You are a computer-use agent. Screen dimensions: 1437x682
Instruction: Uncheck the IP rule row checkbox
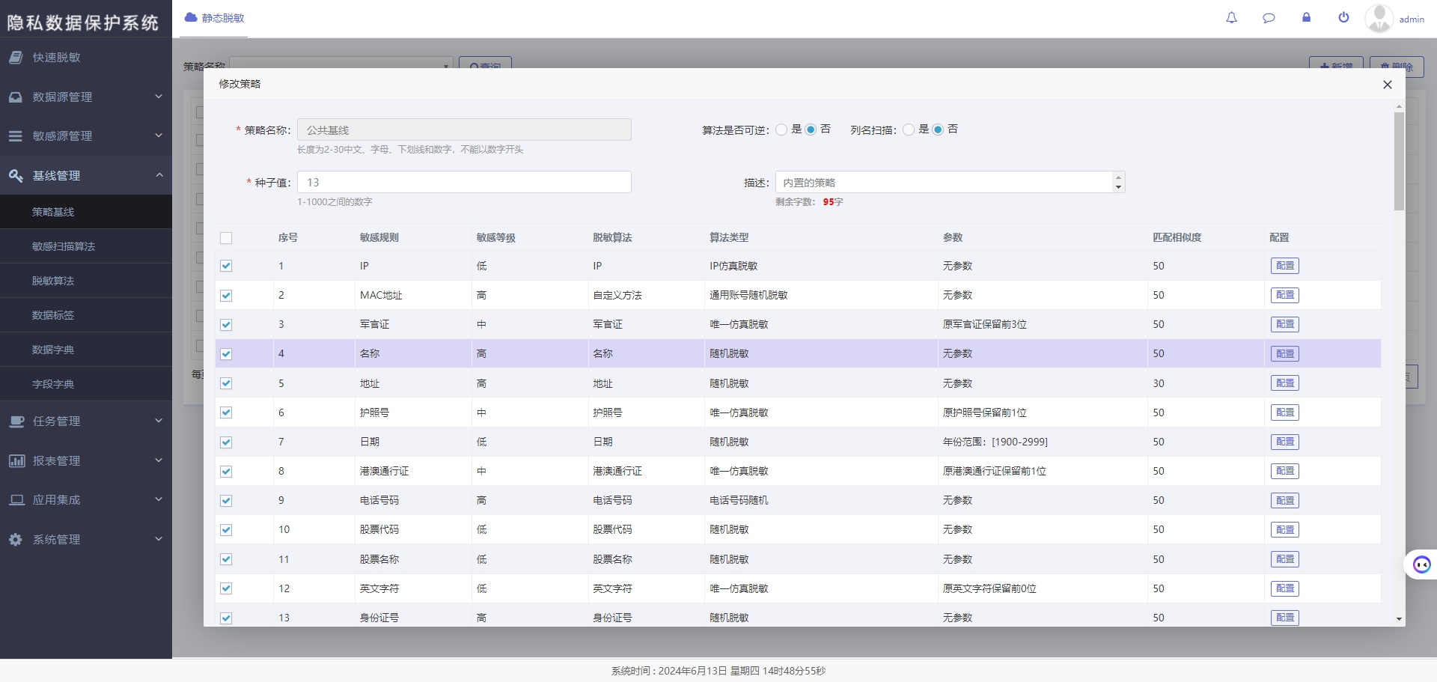click(x=226, y=266)
